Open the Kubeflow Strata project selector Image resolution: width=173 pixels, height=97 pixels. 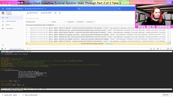coord(35,9)
